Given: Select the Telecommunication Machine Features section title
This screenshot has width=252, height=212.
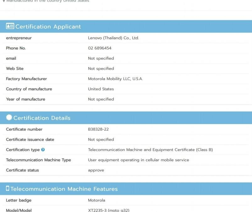Looking at the screenshot, I should coord(65,189).
